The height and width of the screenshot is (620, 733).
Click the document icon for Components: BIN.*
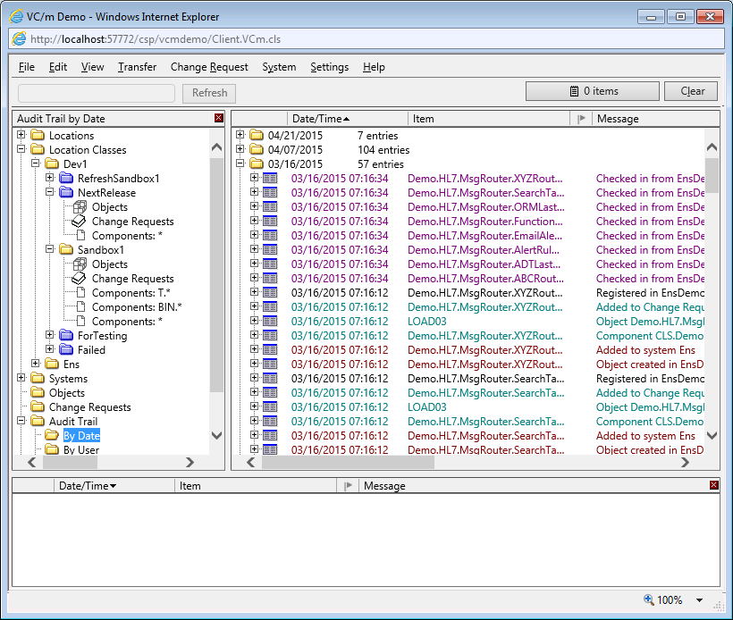pyautogui.click(x=80, y=307)
